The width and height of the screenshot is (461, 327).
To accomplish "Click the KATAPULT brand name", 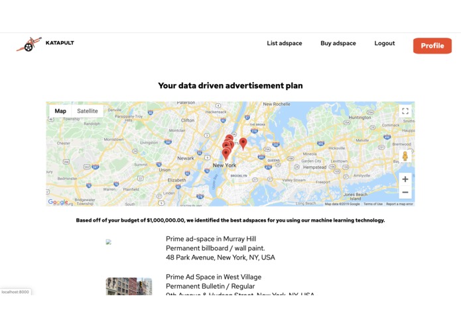I will tap(60, 43).
